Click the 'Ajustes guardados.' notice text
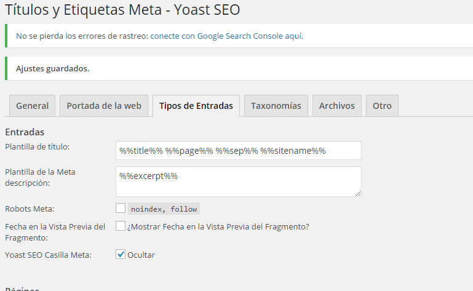This screenshot has height=291, width=473. pos(52,68)
